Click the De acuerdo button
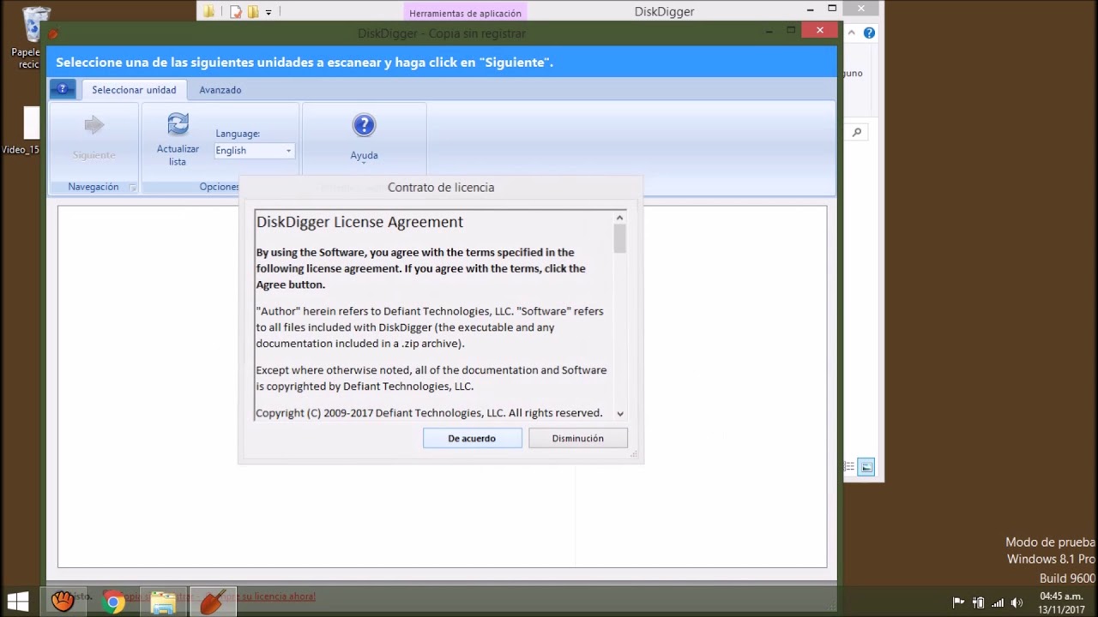The image size is (1098, 617). (x=472, y=438)
